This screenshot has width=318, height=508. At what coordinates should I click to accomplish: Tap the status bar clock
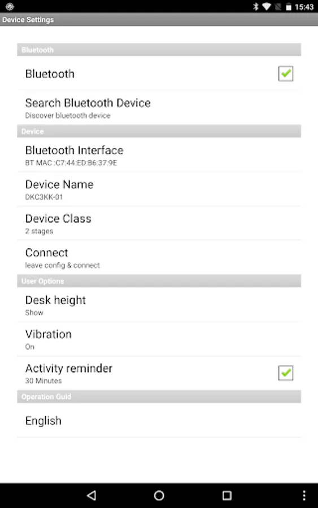coord(304,7)
